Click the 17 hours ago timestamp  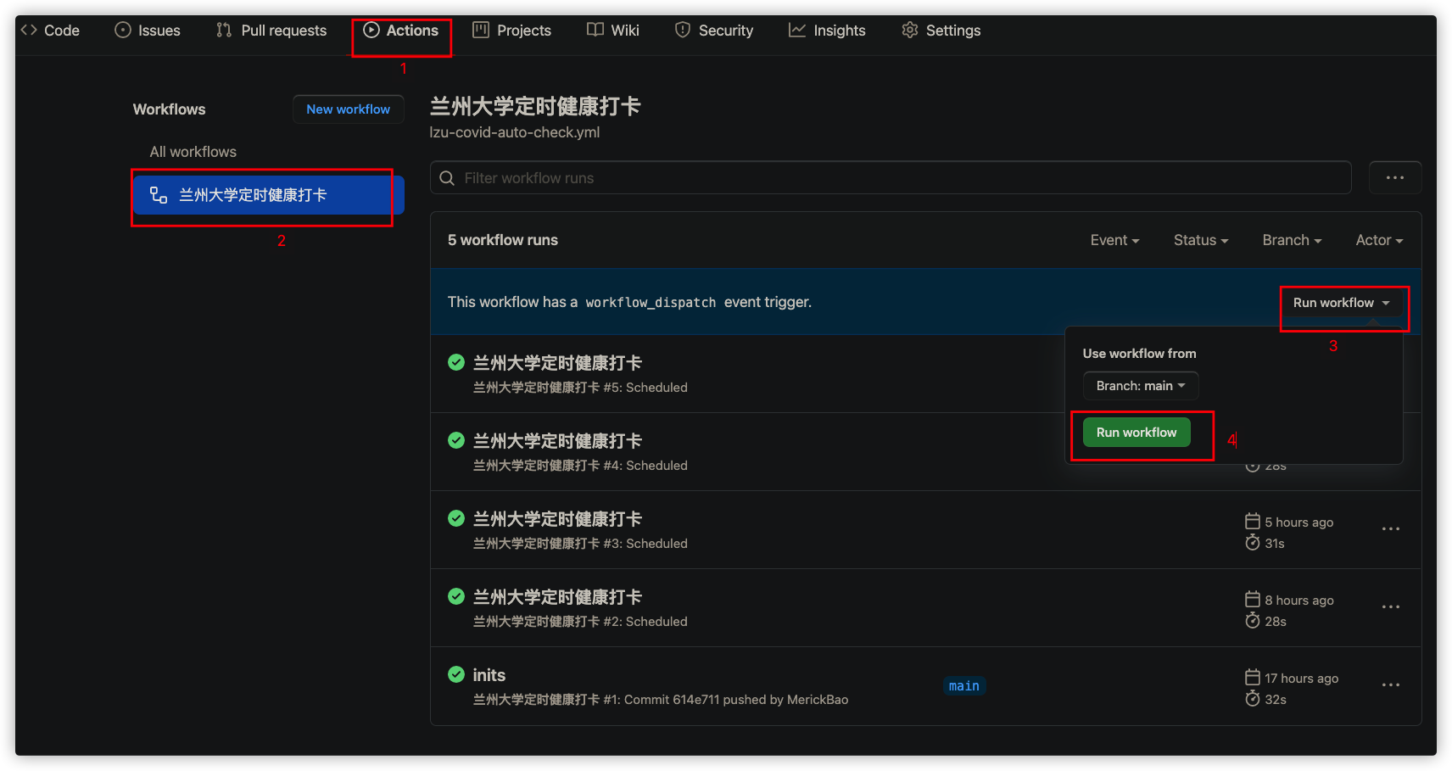[1302, 679]
